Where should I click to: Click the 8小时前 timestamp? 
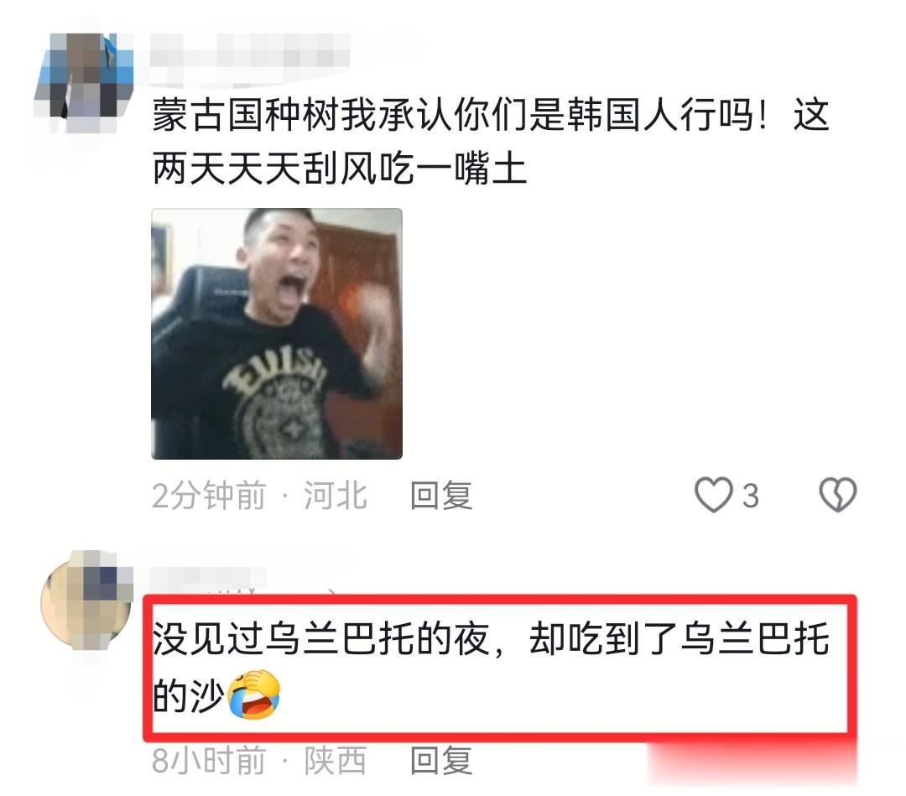point(209,760)
